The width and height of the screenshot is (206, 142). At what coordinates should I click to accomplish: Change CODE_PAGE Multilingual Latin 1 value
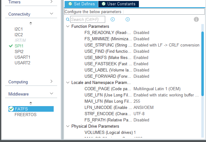[x=157, y=89]
